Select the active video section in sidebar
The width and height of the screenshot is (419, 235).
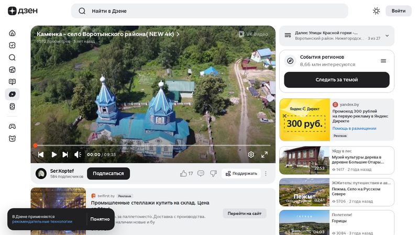click(12, 94)
